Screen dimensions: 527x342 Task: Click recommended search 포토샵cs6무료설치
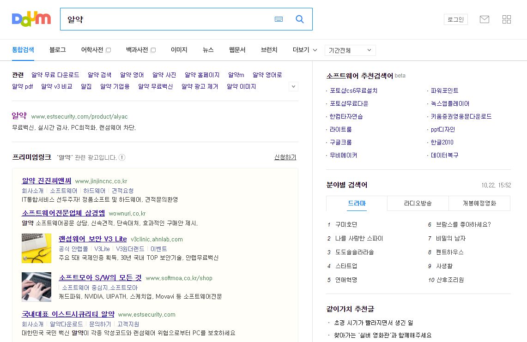pos(354,91)
